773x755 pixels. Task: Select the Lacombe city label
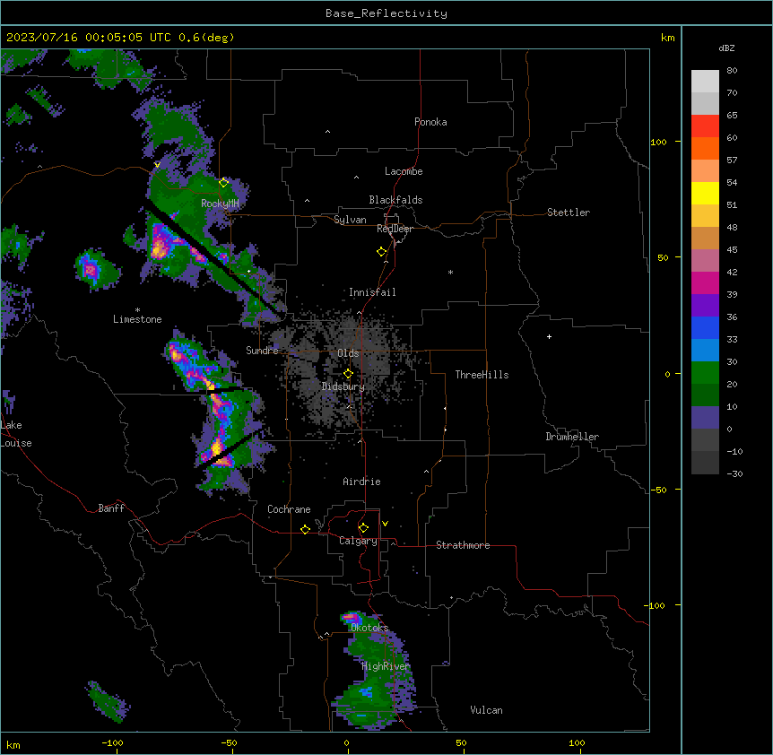coord(404,171)
